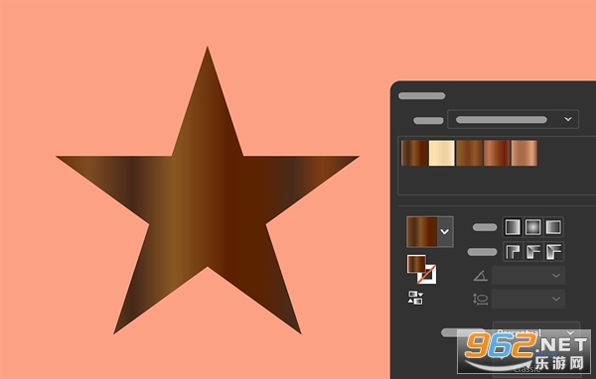Viewport: 596px width, 379px height.
Task: Click the aspect ratio icon
Action: (x=481, y=299)
